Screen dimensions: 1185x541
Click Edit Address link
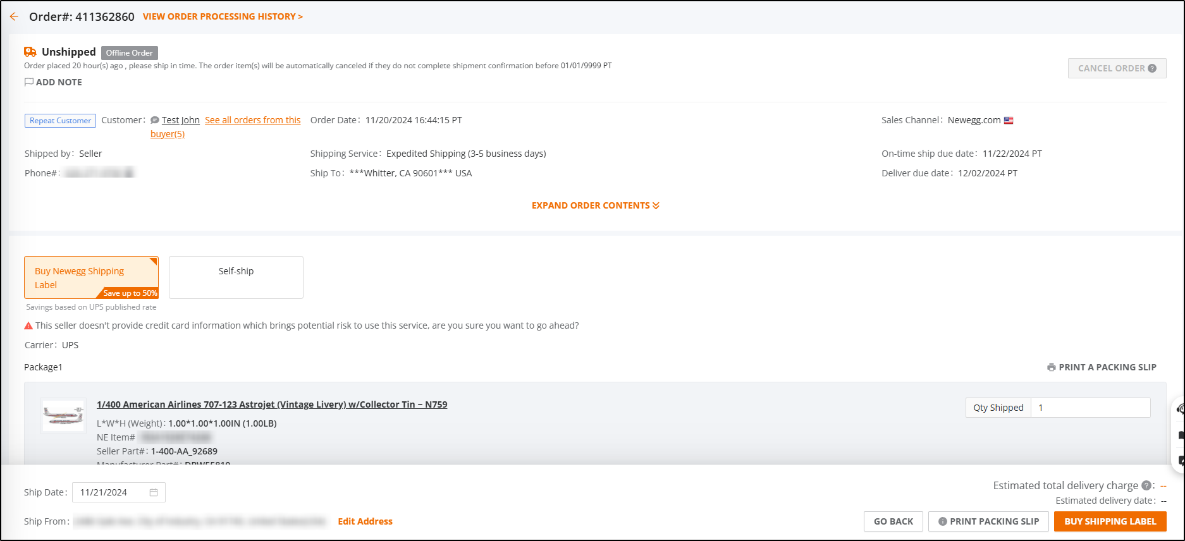pyautogui.click(x=365, y=521)
